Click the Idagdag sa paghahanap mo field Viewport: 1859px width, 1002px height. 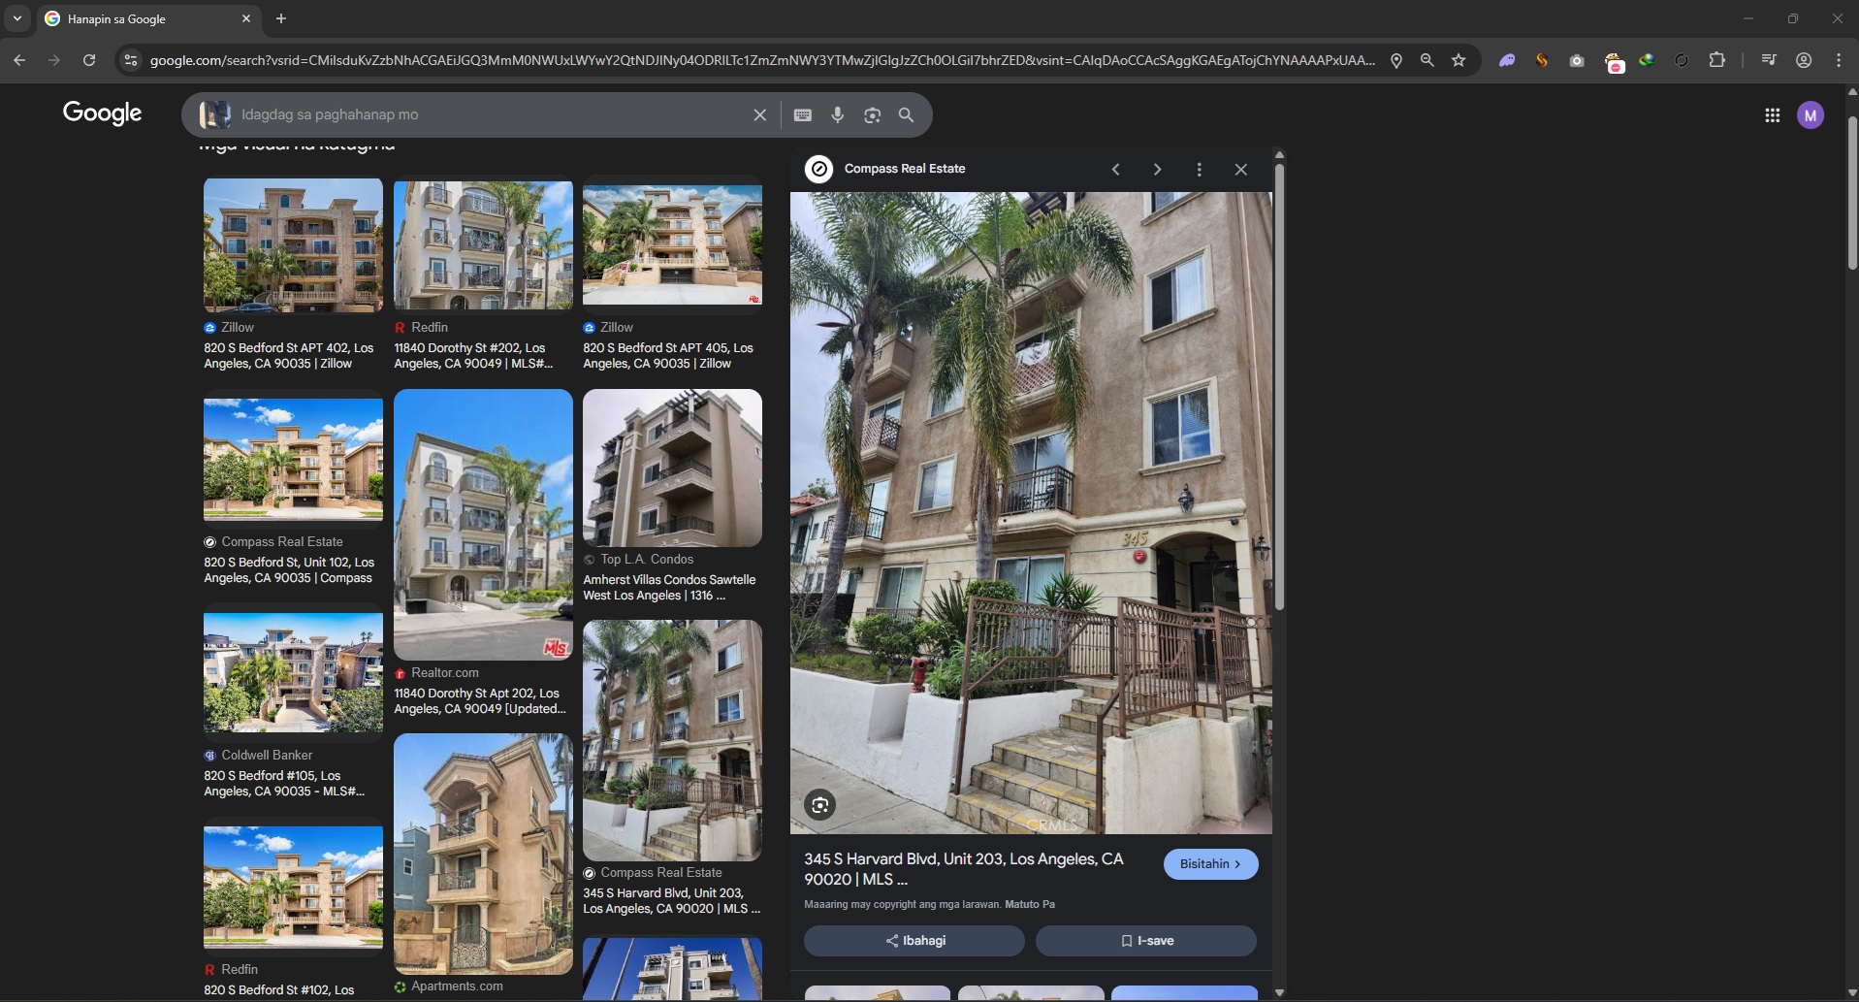tap(485, 115)
